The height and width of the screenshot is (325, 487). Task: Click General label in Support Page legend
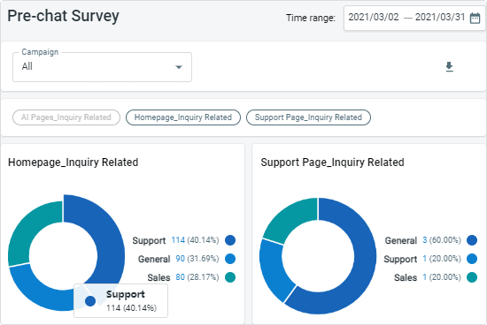400,240
